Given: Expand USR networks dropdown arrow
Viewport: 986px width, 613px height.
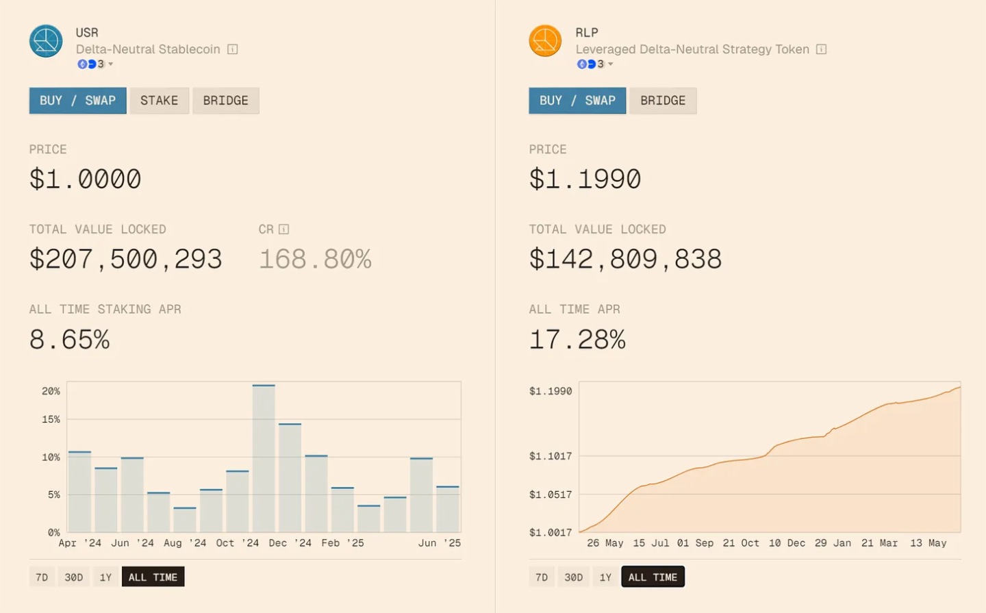Looking at the screenshot, I should click(111, 64).
